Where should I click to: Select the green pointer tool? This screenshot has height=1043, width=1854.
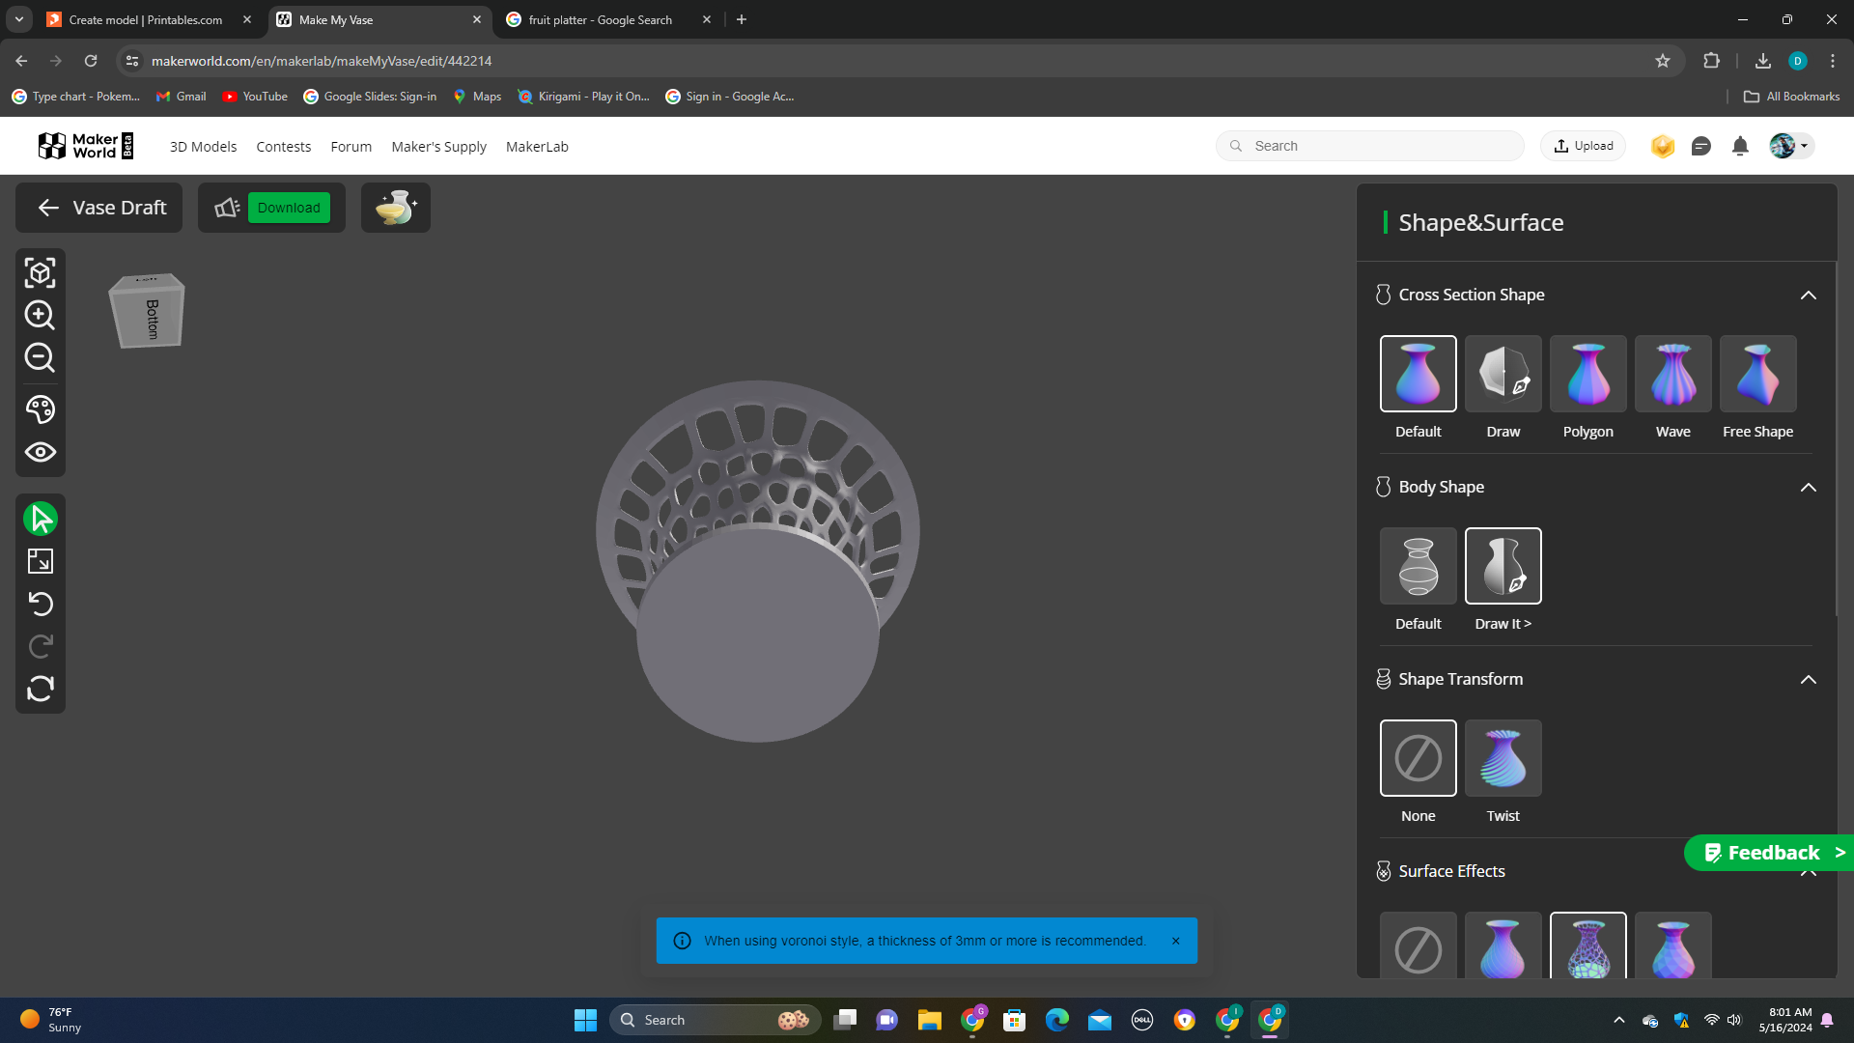point(40,519)
